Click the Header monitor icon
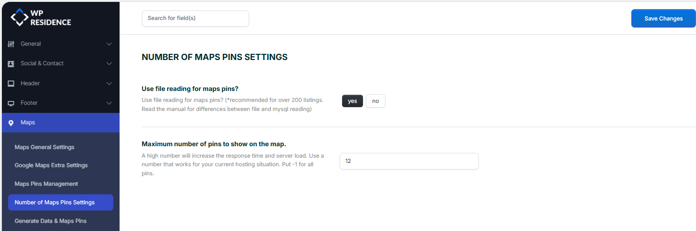 click(11, 83)
